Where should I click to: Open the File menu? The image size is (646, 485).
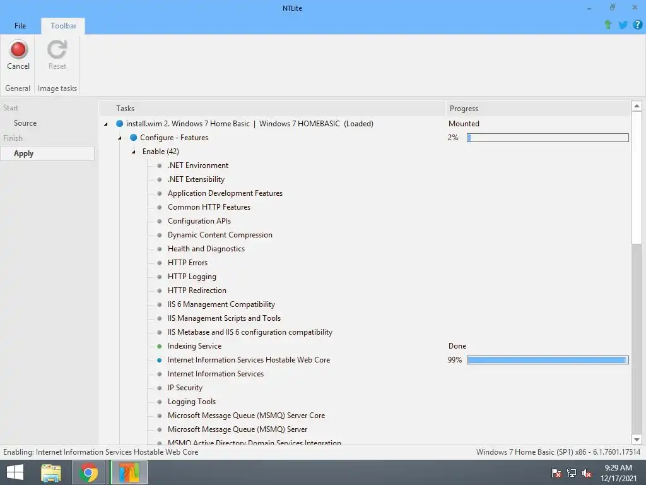[x=20, y=25]
